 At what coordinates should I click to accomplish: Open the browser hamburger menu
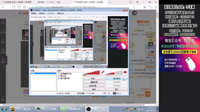click(156, 7)
